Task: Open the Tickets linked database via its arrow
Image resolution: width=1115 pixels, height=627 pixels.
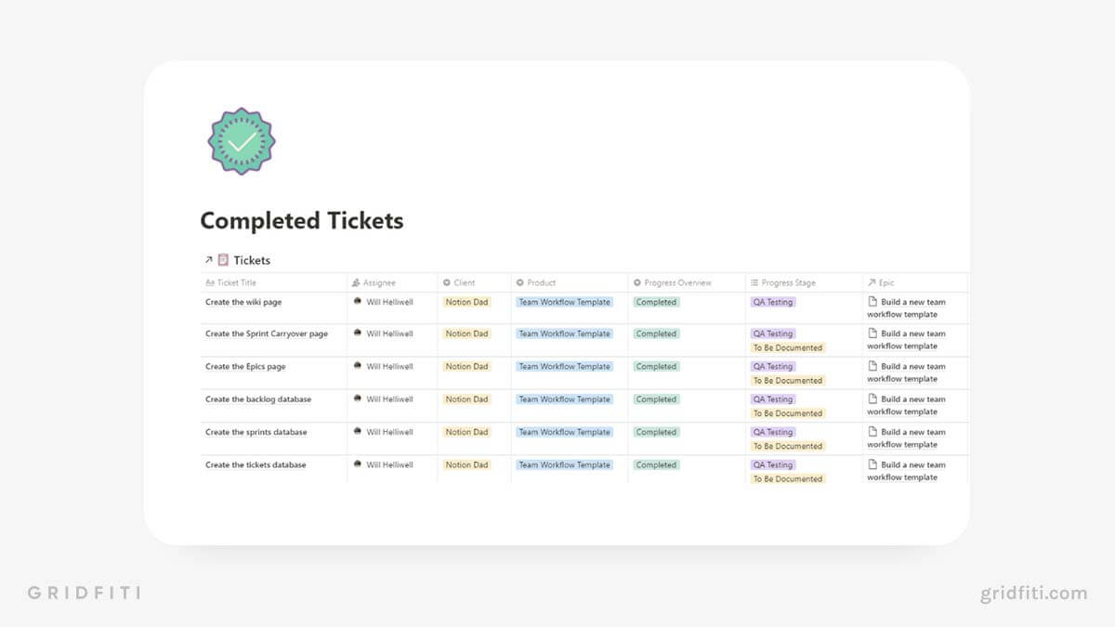Action: coord(209,260)
